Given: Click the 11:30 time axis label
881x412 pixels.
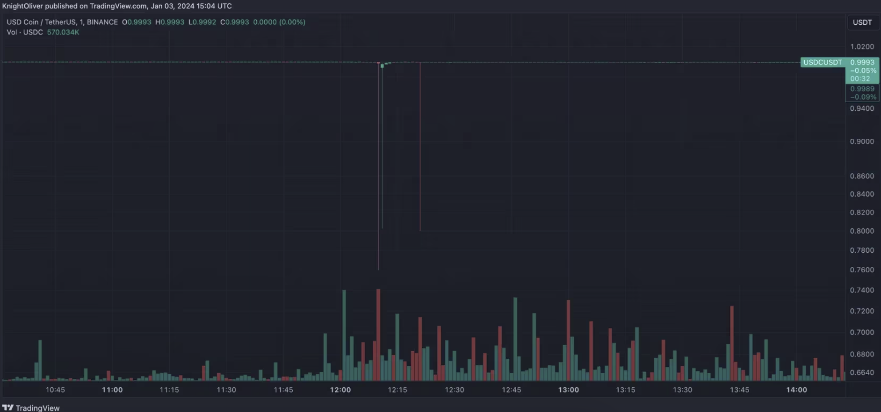Looking at the screenshot, I should pos(226,390).
